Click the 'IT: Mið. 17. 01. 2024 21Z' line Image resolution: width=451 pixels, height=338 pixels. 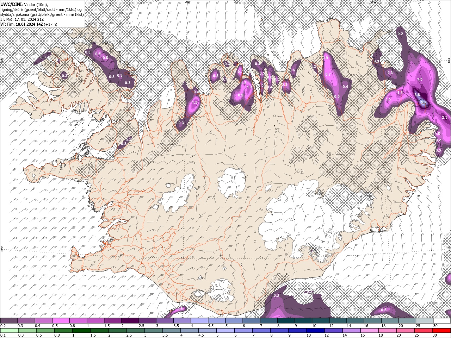[23, 19]
